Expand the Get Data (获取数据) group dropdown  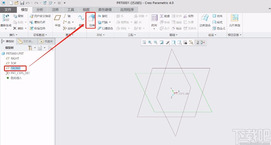pos(40,35)
